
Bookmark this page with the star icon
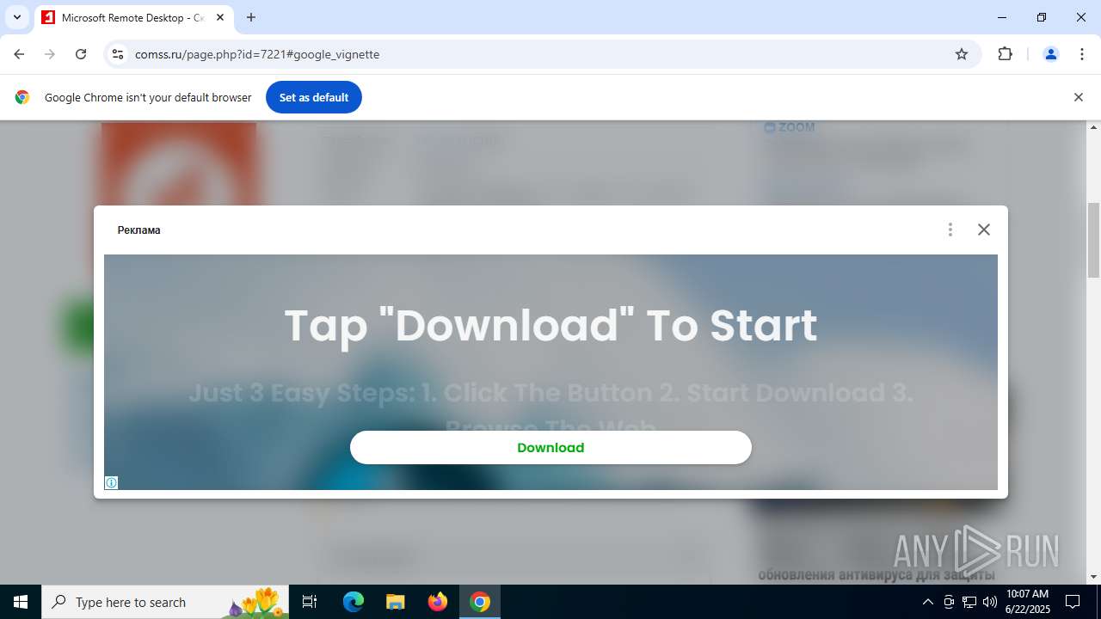962,54
